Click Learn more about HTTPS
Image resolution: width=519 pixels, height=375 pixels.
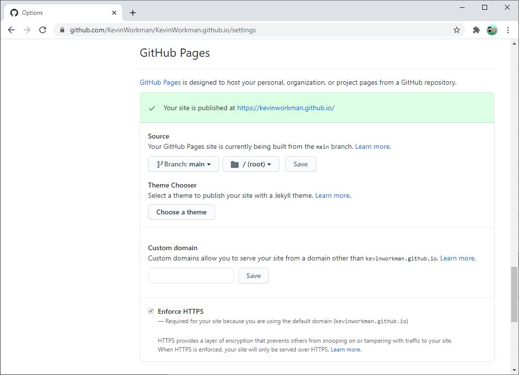(x=345, y=350)
